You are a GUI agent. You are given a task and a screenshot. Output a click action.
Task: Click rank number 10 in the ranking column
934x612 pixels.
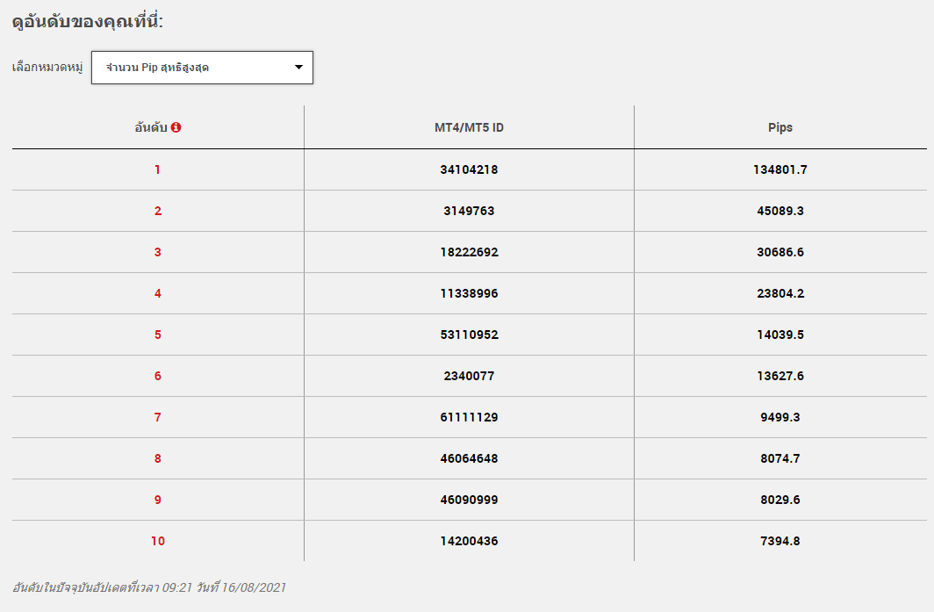pyautogui.click(x=158, y=541)
